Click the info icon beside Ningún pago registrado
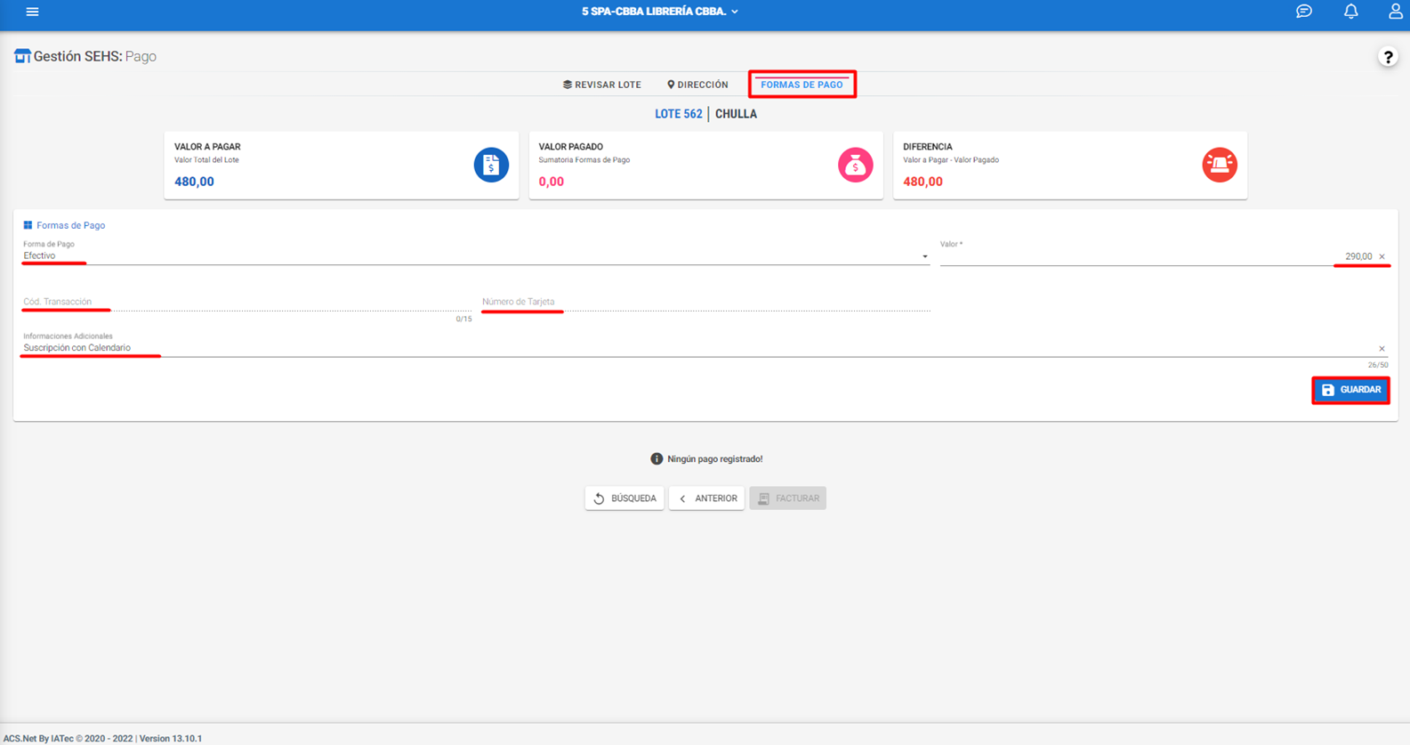1410x745 pixels. pyautogui.click(x=657, y=459)
